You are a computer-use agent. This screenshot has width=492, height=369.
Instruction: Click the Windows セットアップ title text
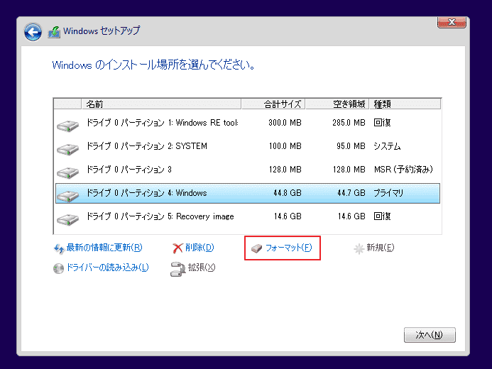[x=102, y=31]
